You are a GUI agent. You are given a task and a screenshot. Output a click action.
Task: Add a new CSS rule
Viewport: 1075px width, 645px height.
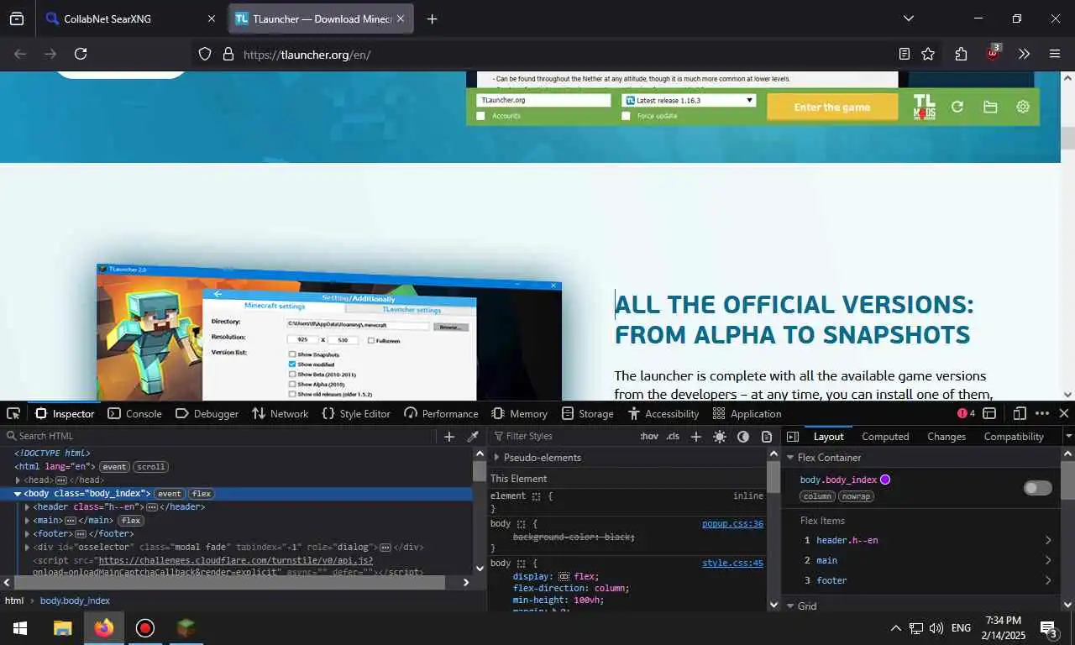pos(695,436)
